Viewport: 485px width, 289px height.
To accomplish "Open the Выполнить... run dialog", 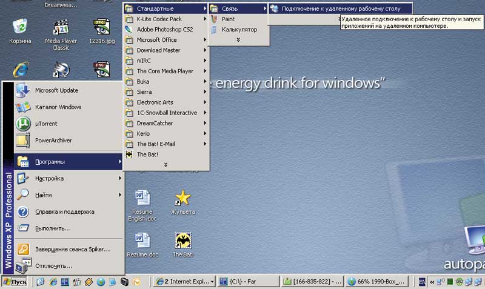I will [52, 228].
